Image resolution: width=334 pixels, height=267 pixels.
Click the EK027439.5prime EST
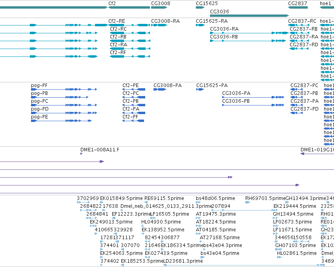(x=147, y=258)
